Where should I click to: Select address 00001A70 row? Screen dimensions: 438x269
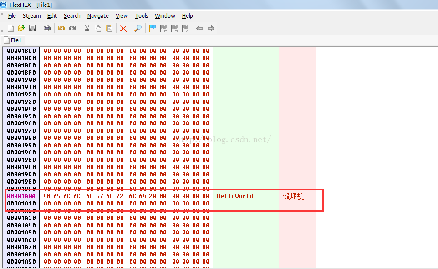(x=21, y=247)
